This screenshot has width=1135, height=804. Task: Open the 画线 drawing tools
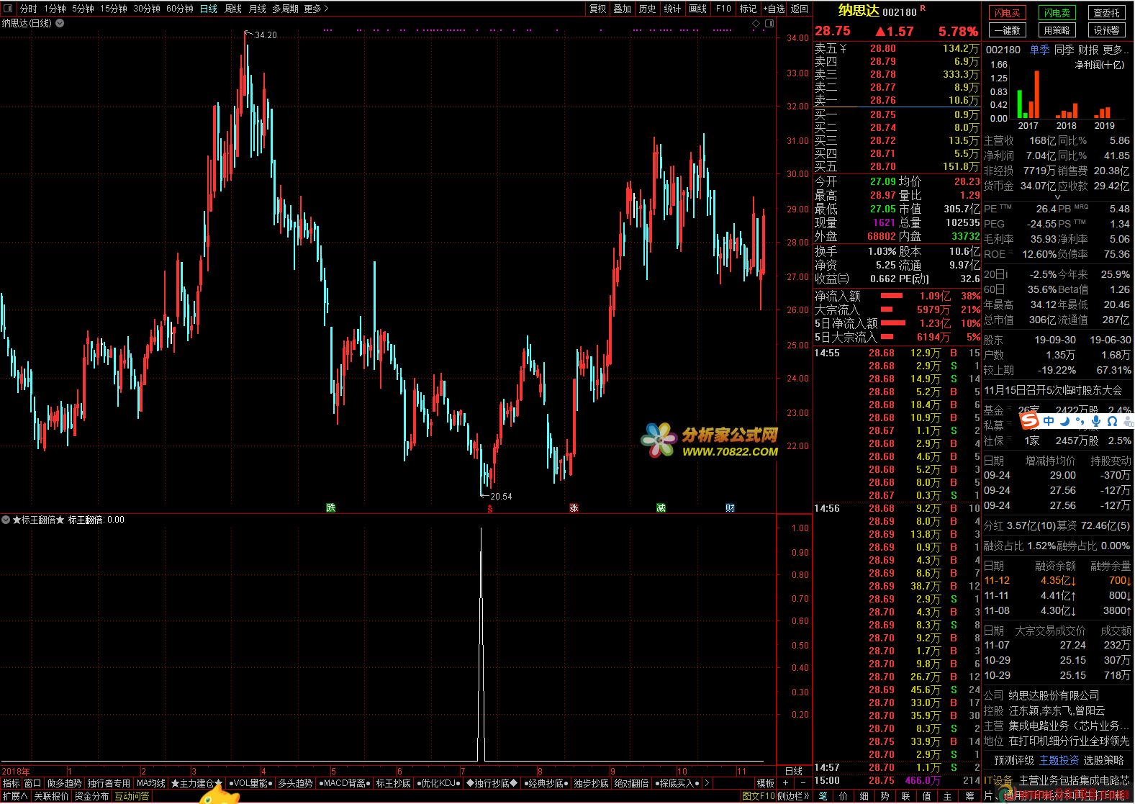(x=697, y=9)
